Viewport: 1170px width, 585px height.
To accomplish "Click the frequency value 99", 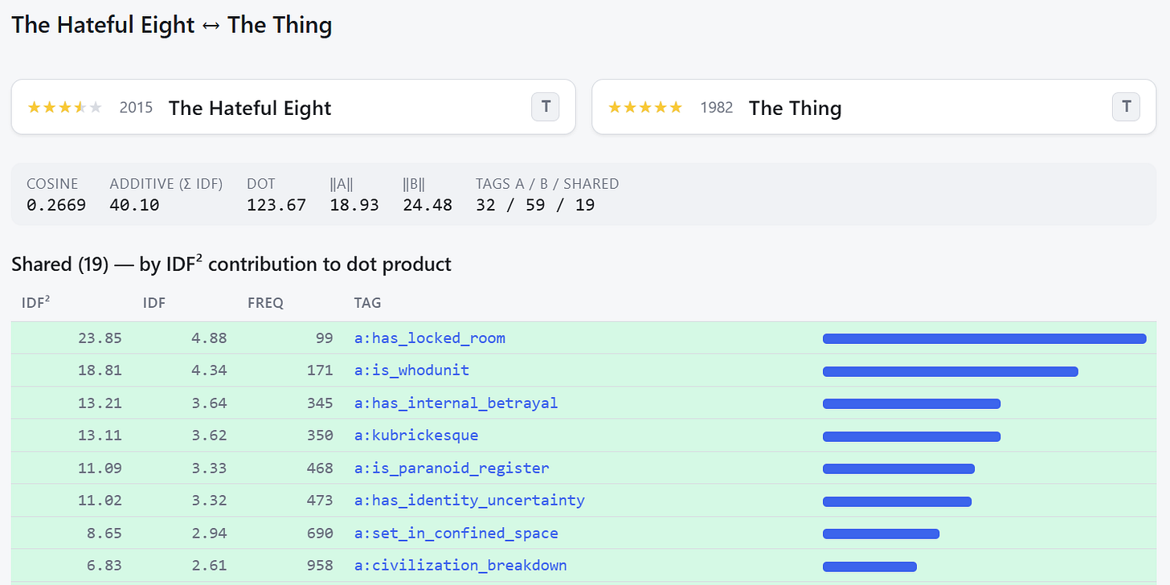I will click(x=324, y=337).
